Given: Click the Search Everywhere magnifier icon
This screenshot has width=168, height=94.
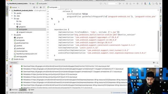Looking at the screenshot, I should [x=157, y=4].
